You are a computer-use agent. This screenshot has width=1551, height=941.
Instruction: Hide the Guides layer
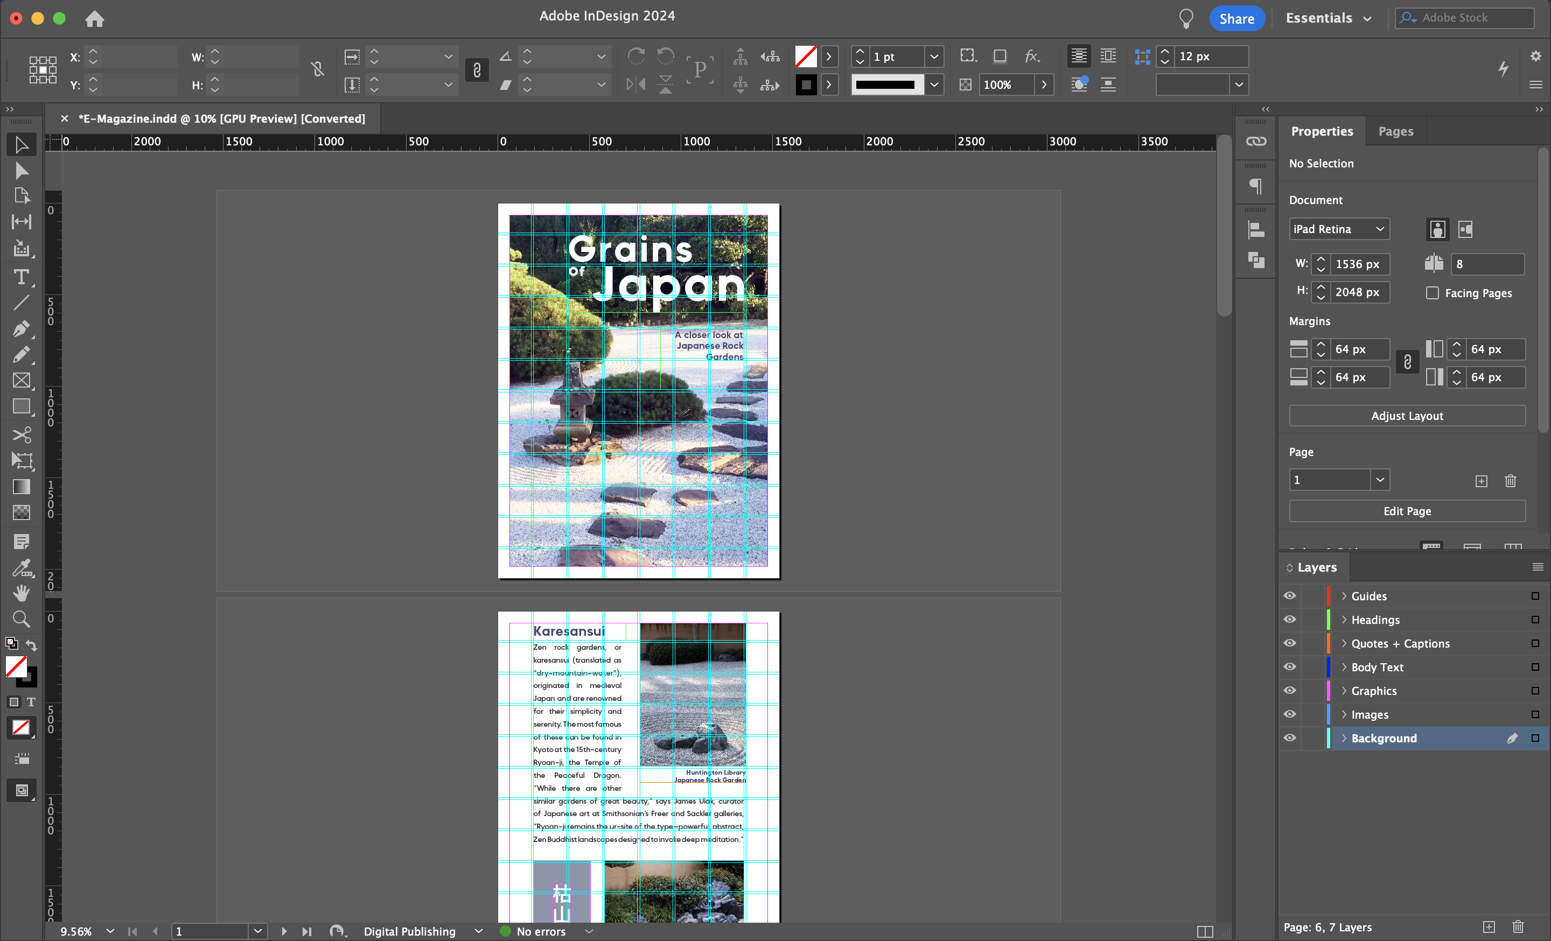pos(1290,596)
